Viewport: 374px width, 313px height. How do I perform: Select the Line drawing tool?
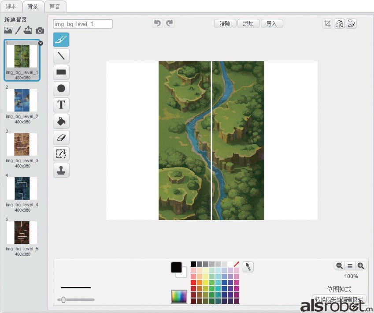pos(61,56)
